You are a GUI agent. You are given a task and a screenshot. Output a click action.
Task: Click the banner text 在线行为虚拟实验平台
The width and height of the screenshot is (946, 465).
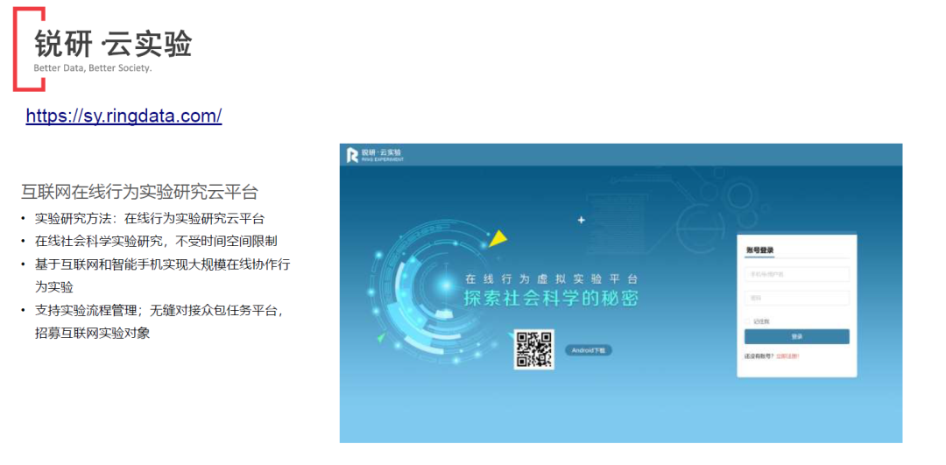point(552,279)
